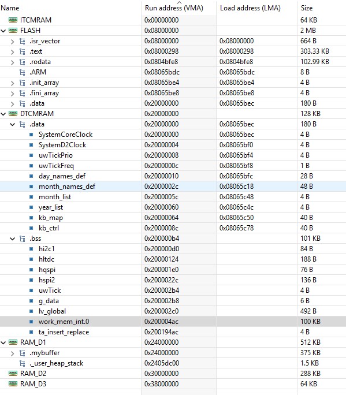
Task: Collapse the RAM_D1 memory region
Action: 3,342
